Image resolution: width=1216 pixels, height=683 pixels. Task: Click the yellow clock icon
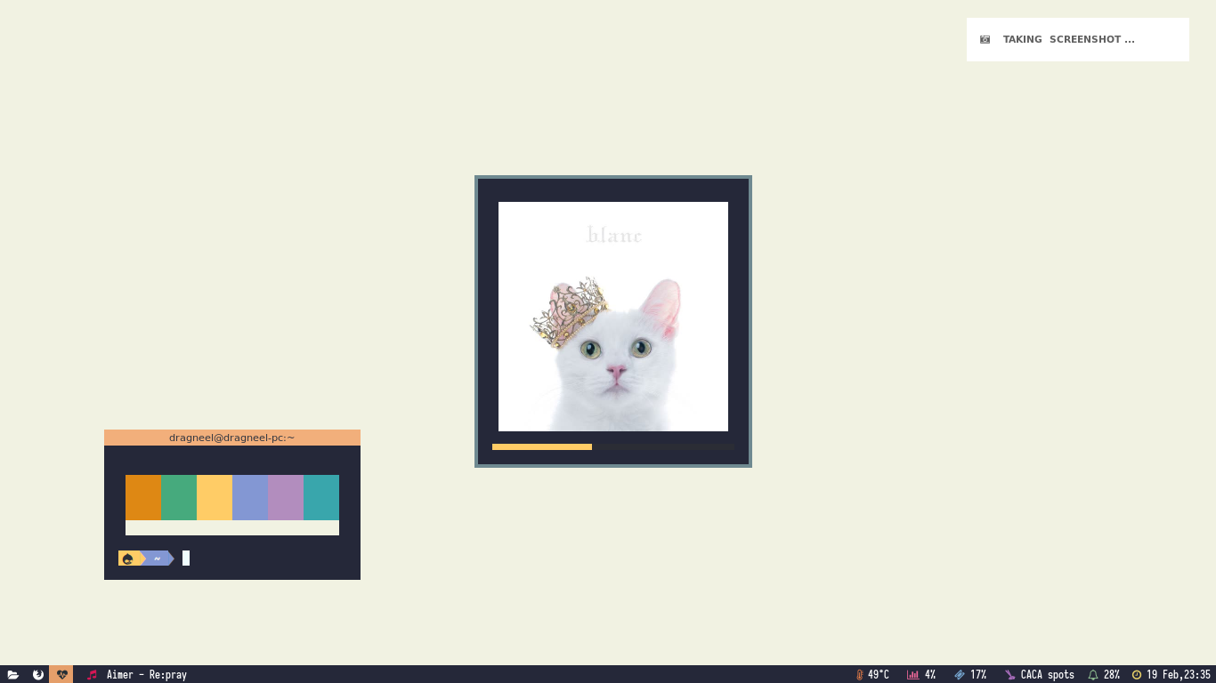[1137, 675]
